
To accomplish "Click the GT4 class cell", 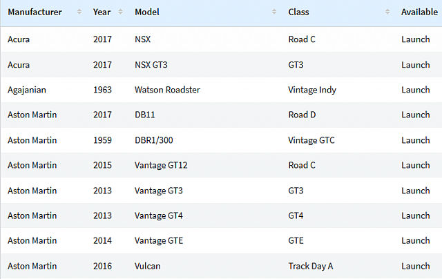I will click(296, 215).
